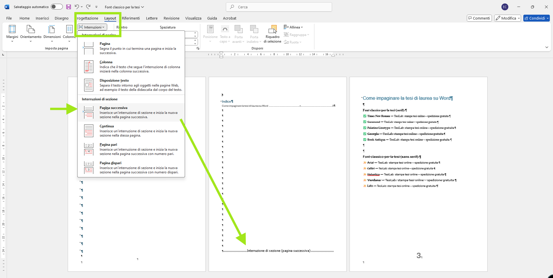Toggle Salvataggio automatico off
The height and width of the screenshot is (278, 553).
coord(56,6)
